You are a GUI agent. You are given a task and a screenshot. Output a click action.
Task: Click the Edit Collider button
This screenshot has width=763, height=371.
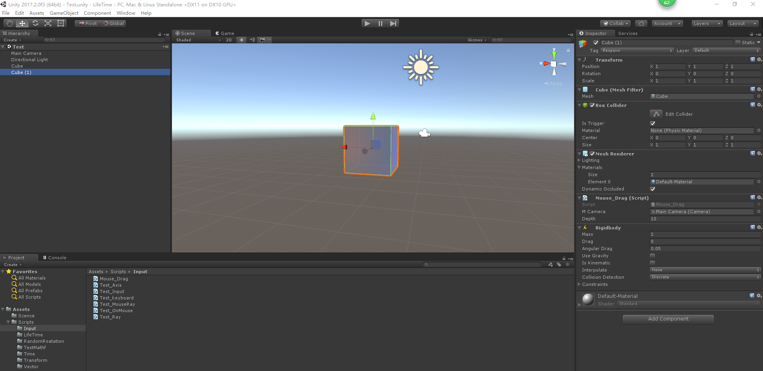click(656, 114)
